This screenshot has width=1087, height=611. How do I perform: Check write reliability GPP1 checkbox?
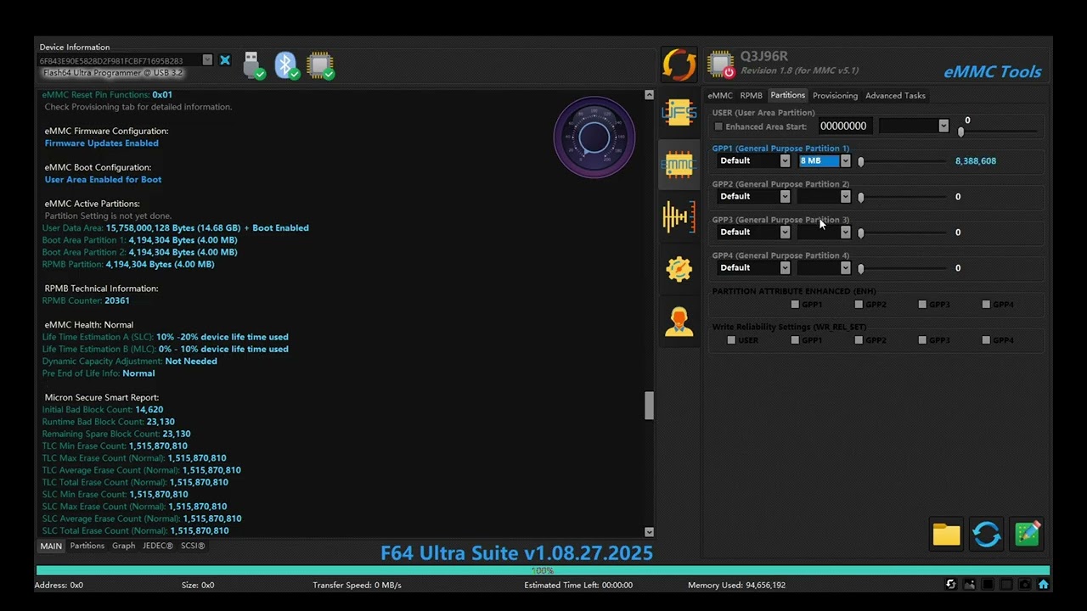[x=795, y=339]
